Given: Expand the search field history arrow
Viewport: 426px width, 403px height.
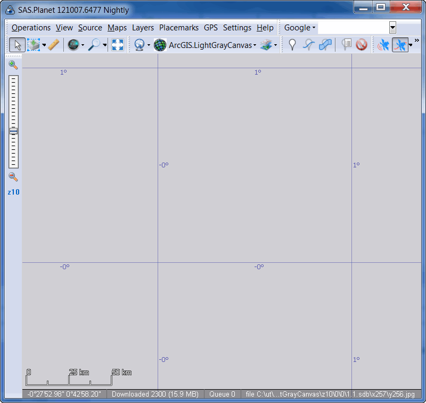Looking at the screenshot, I should click(392, 28).
